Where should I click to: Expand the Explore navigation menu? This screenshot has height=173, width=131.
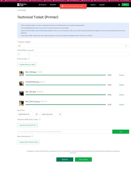tap(93, 5)
